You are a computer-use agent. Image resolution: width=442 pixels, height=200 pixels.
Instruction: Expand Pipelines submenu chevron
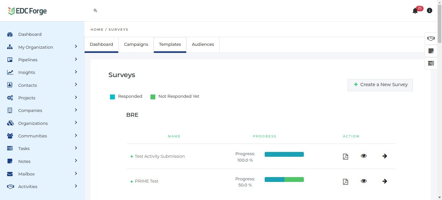tap(76, 59)
